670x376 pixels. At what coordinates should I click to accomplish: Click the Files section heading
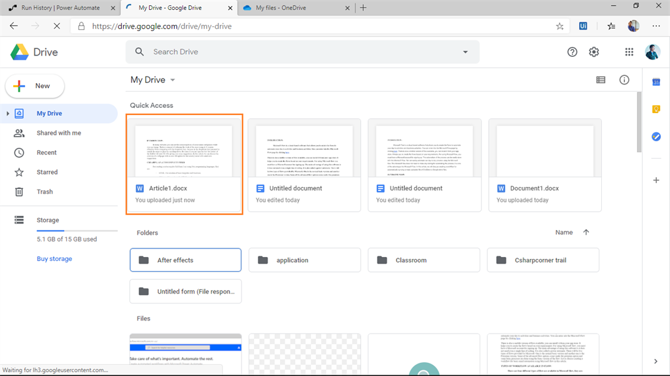[143, 318]
